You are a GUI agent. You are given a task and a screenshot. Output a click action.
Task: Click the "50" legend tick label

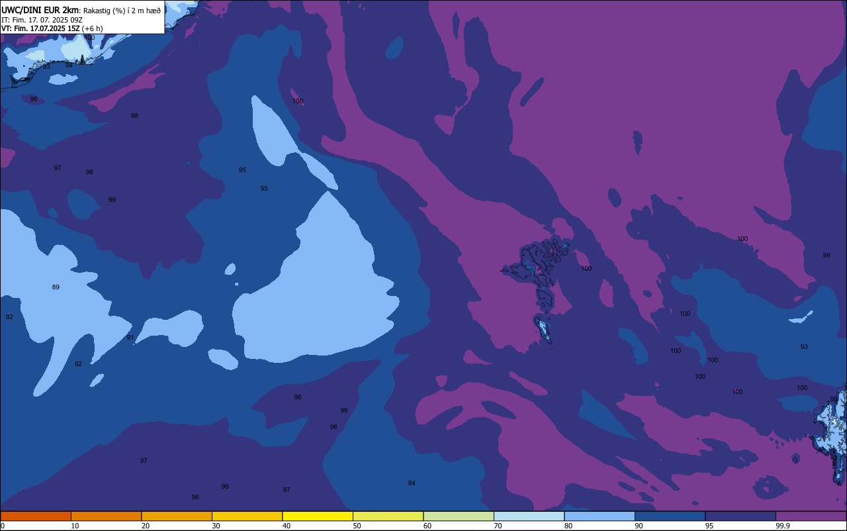pyautogui.click(x=357, y=526)
